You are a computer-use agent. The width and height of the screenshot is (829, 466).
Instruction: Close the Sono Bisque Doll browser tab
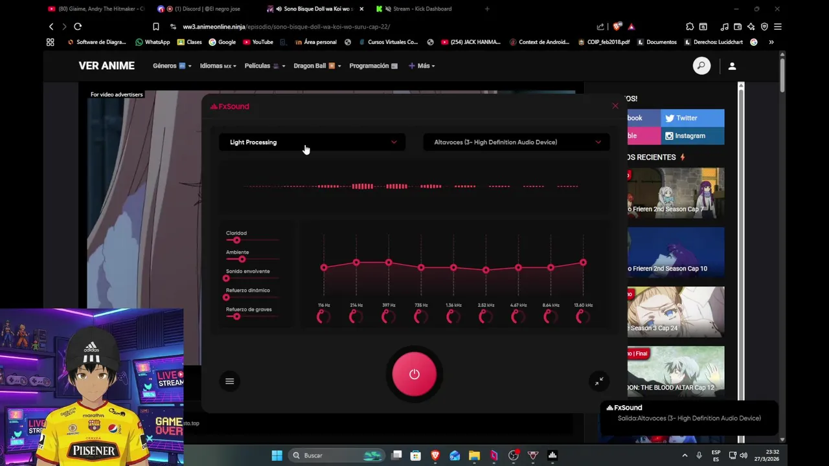click(361, 9)
